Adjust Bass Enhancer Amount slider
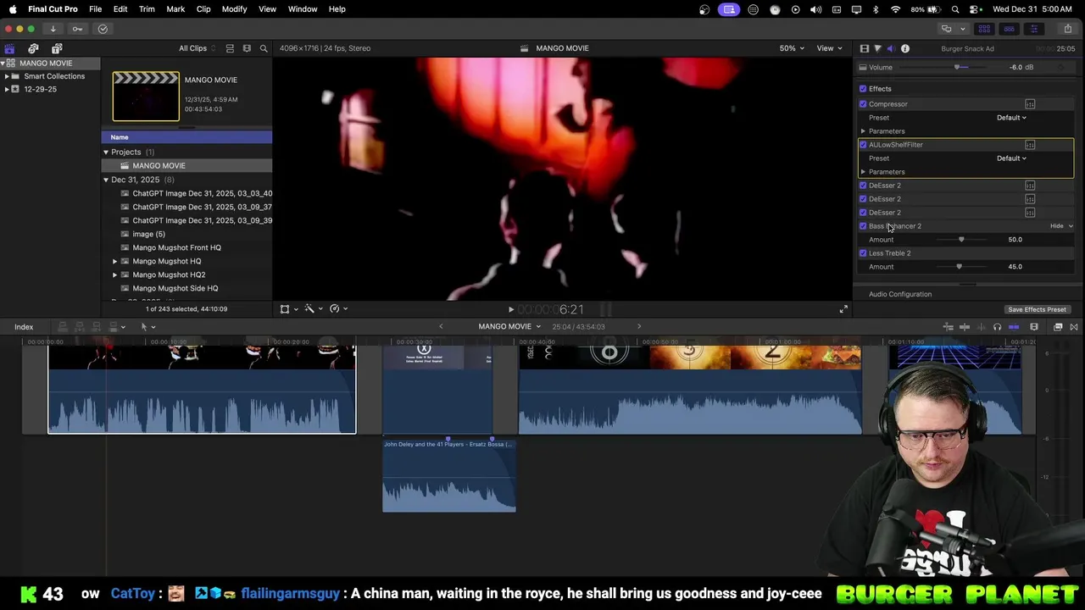Viewport: 1085px width, 610px height. (961, 240)
